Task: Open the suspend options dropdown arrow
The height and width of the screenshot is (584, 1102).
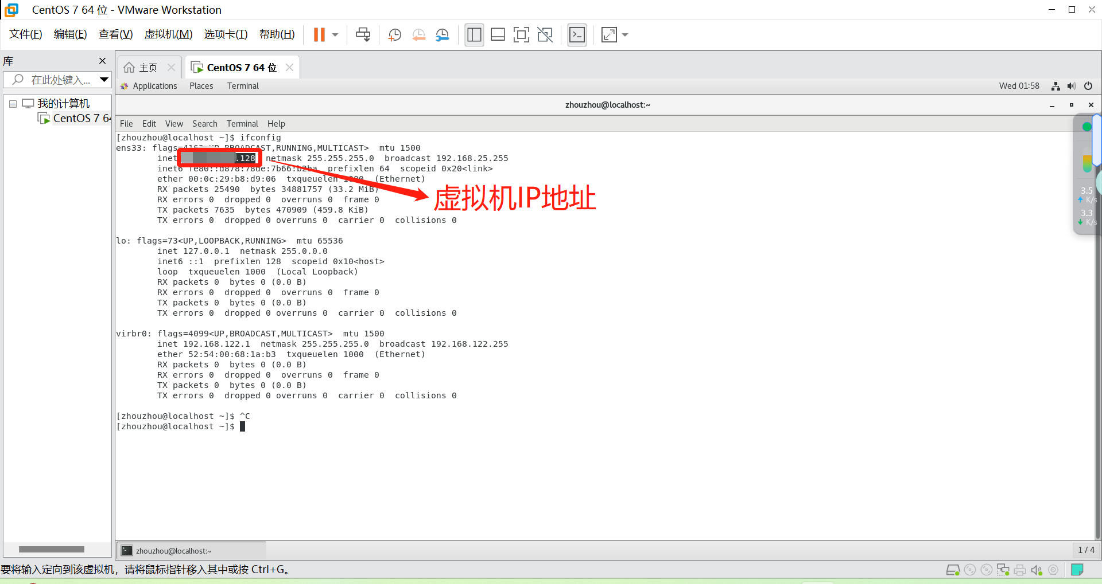Action: [335, 34]
